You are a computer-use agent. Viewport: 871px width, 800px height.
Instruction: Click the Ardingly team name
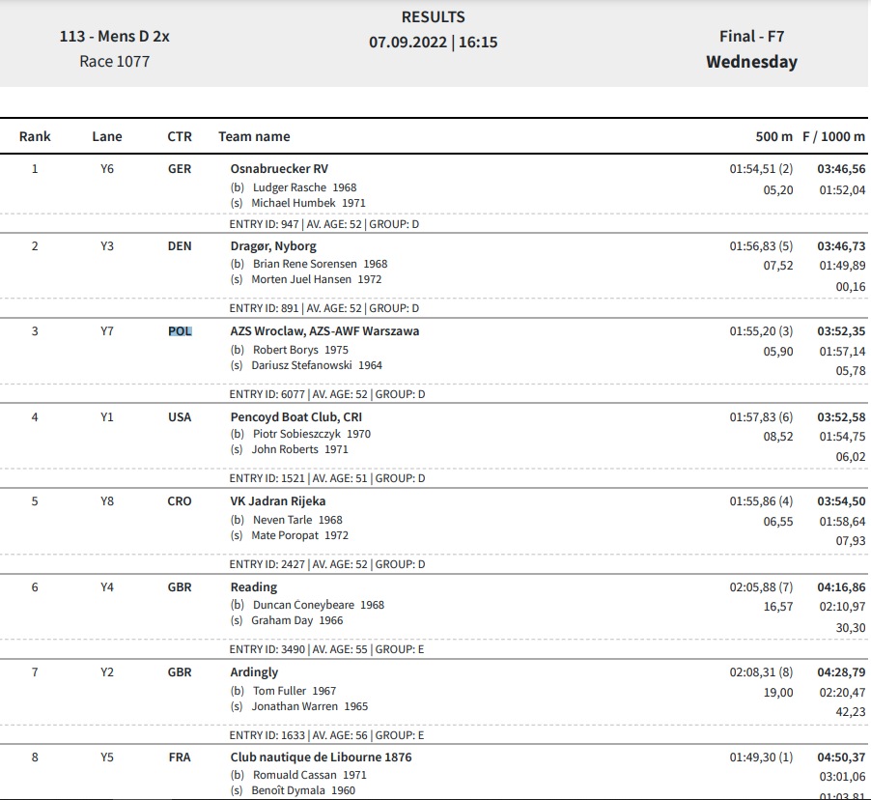pos(254,672)
